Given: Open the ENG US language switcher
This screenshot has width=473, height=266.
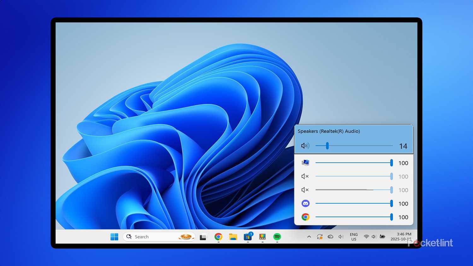Looking at the screenshot, I should (353, 237).
